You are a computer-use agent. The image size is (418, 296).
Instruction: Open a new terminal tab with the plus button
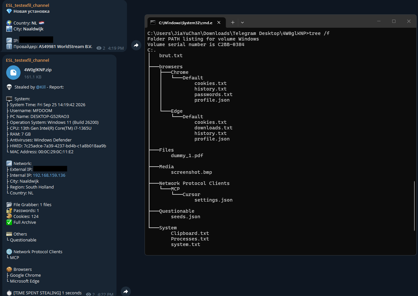(x=233, y=23)
